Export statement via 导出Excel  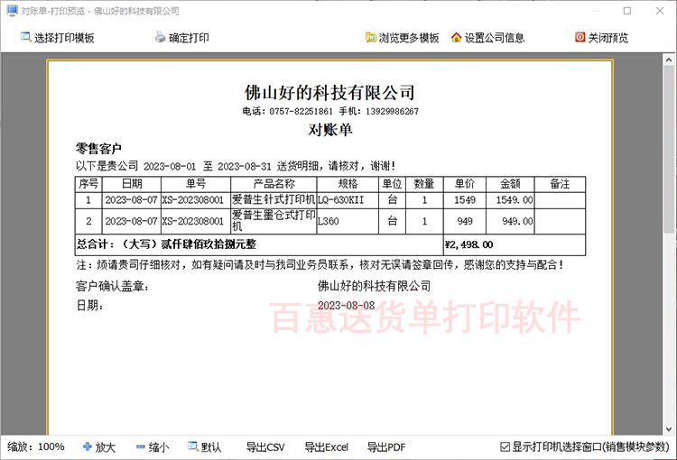(x=326, y=447)
